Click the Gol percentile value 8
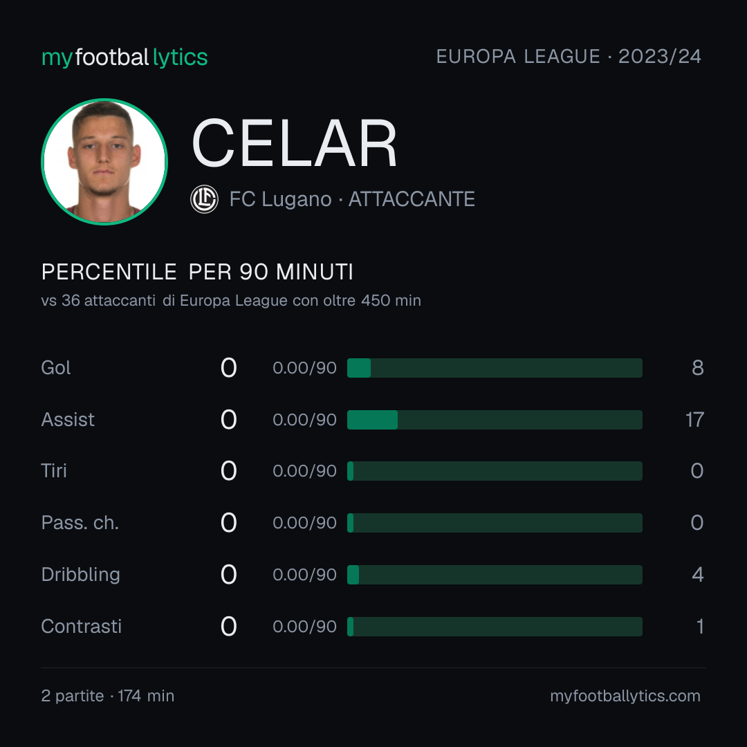The height and width of the screenshot is (747, 747). (x=698, y=368)
